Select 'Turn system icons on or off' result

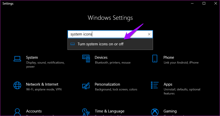coord(110,44)
